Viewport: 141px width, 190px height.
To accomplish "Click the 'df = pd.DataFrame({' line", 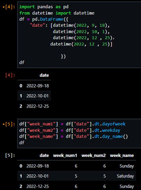I will pyautogui.click(x=44, y=19).
